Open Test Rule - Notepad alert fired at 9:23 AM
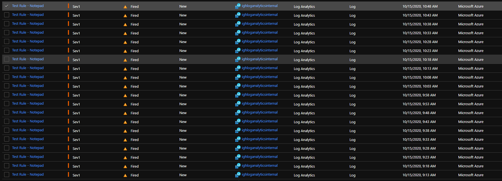The height and width of the screenshot is (181, 502). pos(28,157)
